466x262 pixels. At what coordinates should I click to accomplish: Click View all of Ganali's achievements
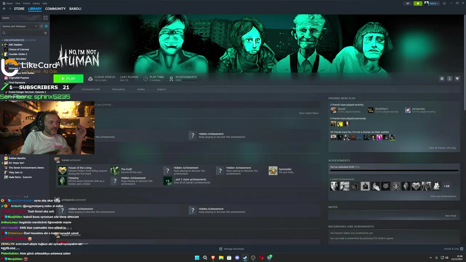click(192, 182)
